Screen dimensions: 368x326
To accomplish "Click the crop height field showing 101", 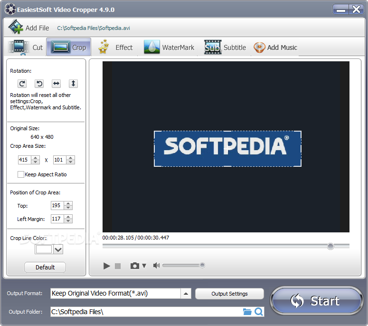I will [x=60, y=160].
